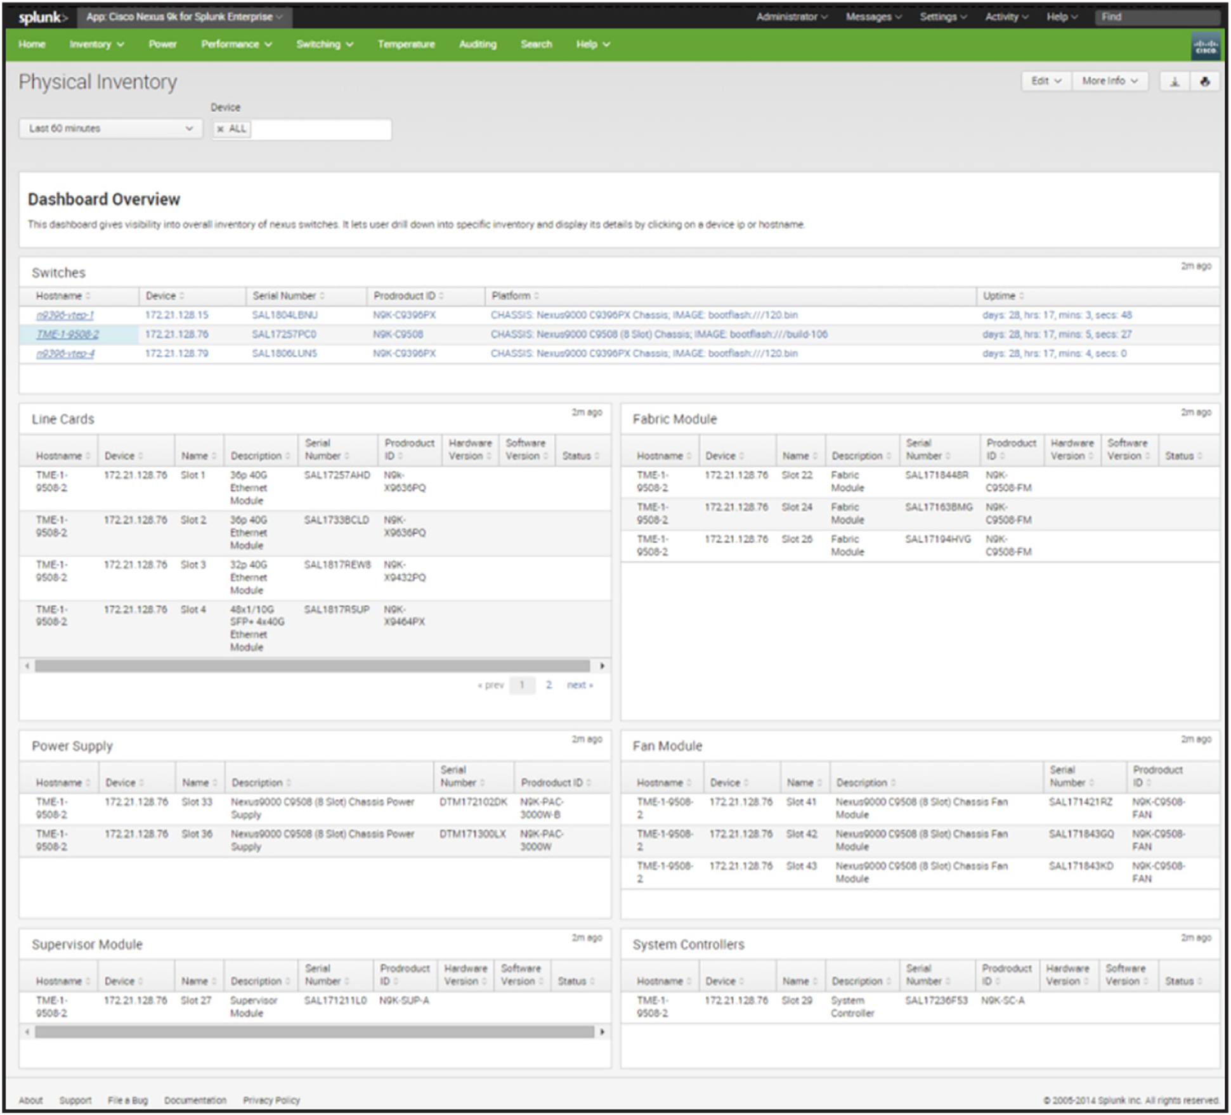The width and height of the screenshot is (1231, 1115).
Task: Click N9K-SUP-A product ID
Action: click(x=404, y=1001)
